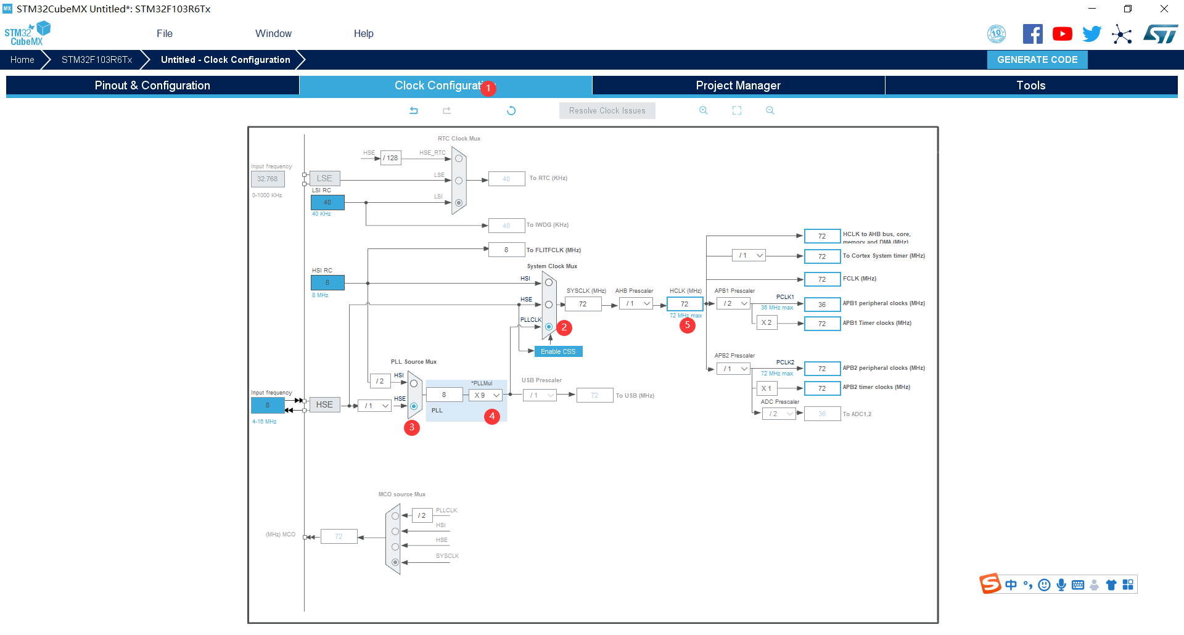Fit clock diagram to screen icon

(x=736, y=110)
